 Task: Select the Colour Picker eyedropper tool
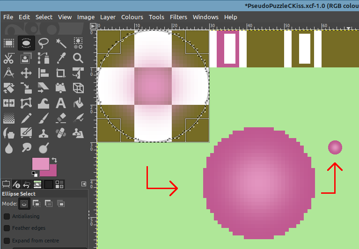[x=61, y=58]
